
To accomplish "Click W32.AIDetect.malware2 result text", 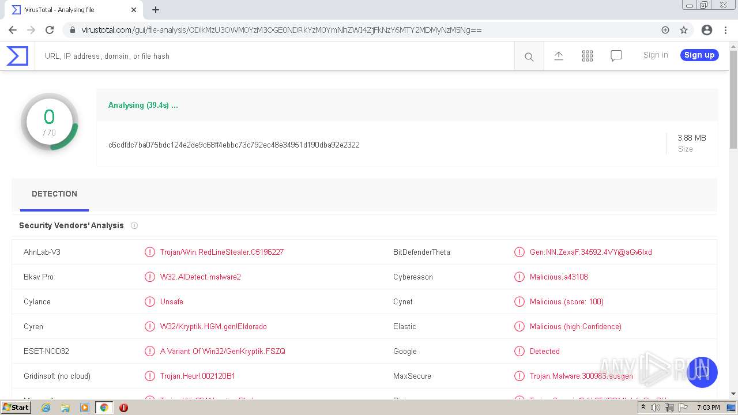I will [x=201, y=277].
